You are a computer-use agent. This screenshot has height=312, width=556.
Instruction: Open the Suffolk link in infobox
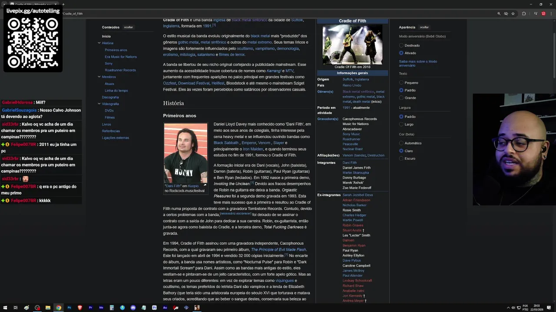pos(347,80)
